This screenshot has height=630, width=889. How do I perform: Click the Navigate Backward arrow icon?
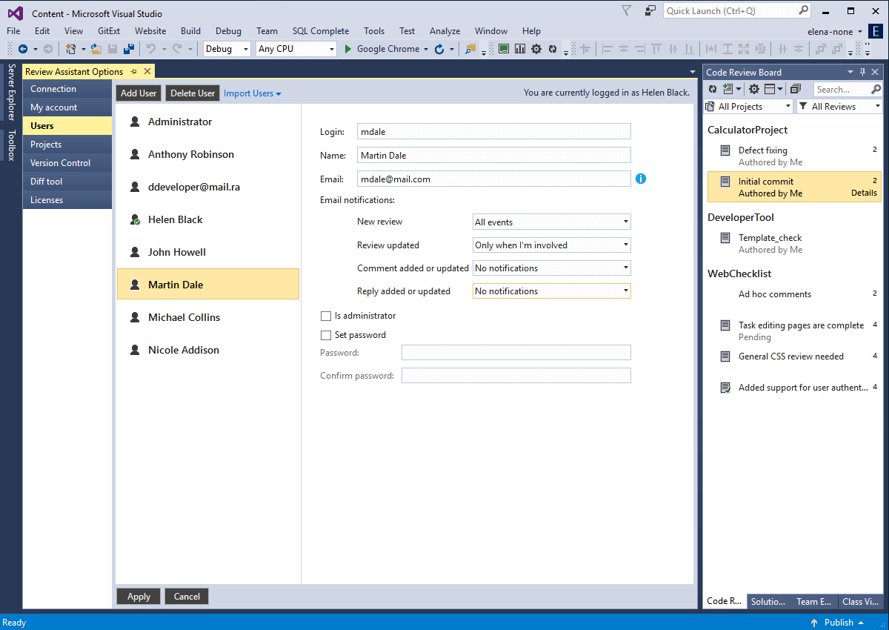(x=23, y=49)
